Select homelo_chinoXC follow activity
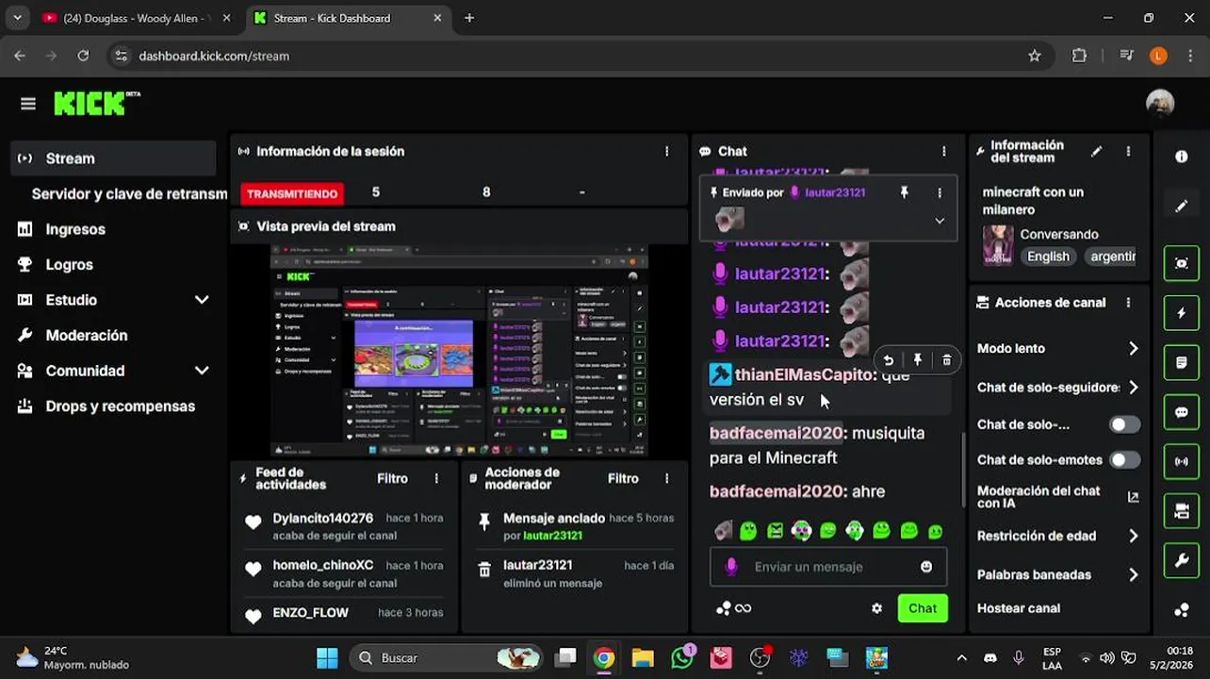This screenshot has height=679, width=1210. pyautogui.click(x=345, y=573)
